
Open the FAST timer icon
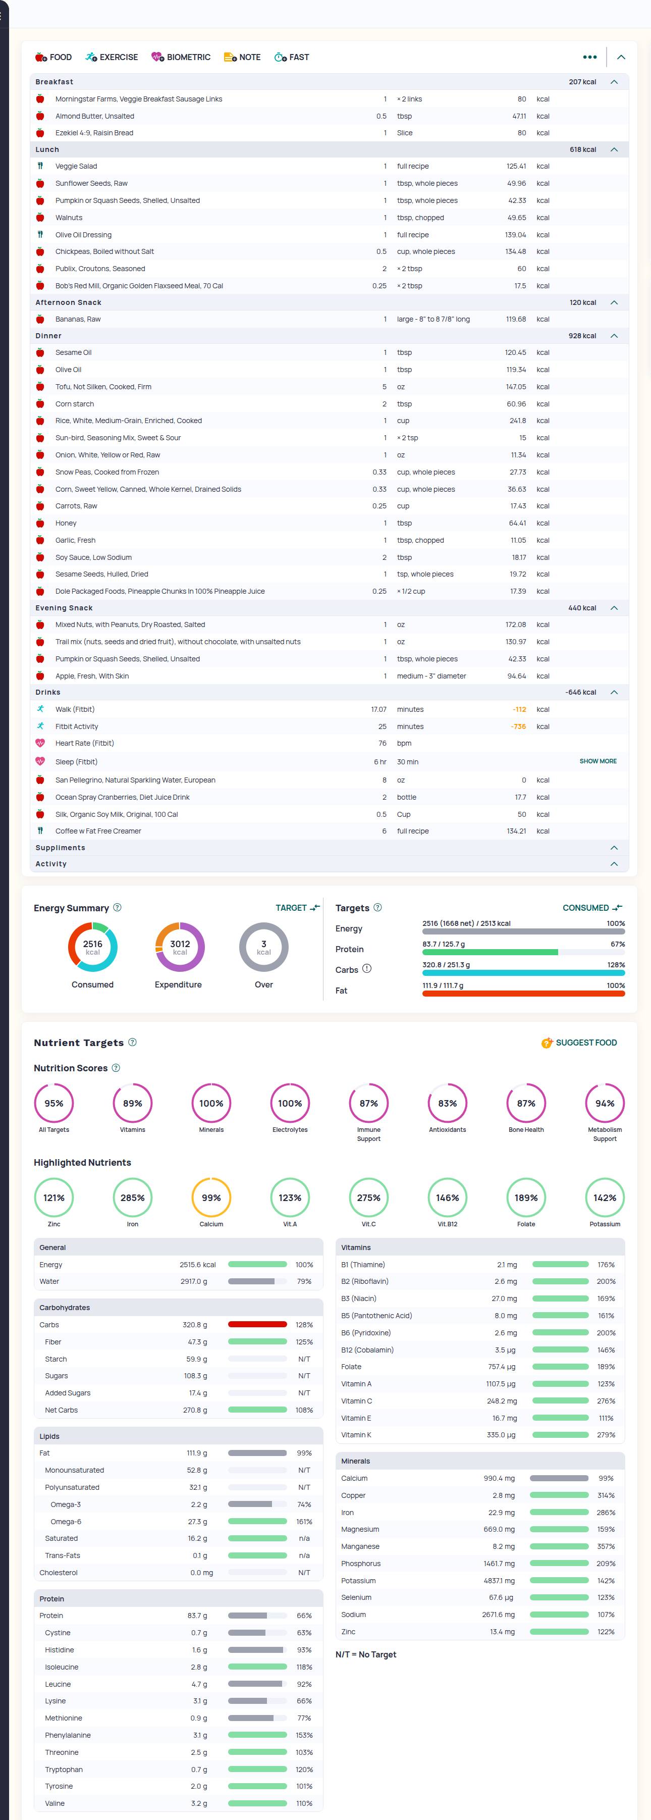tap(280, 57)
